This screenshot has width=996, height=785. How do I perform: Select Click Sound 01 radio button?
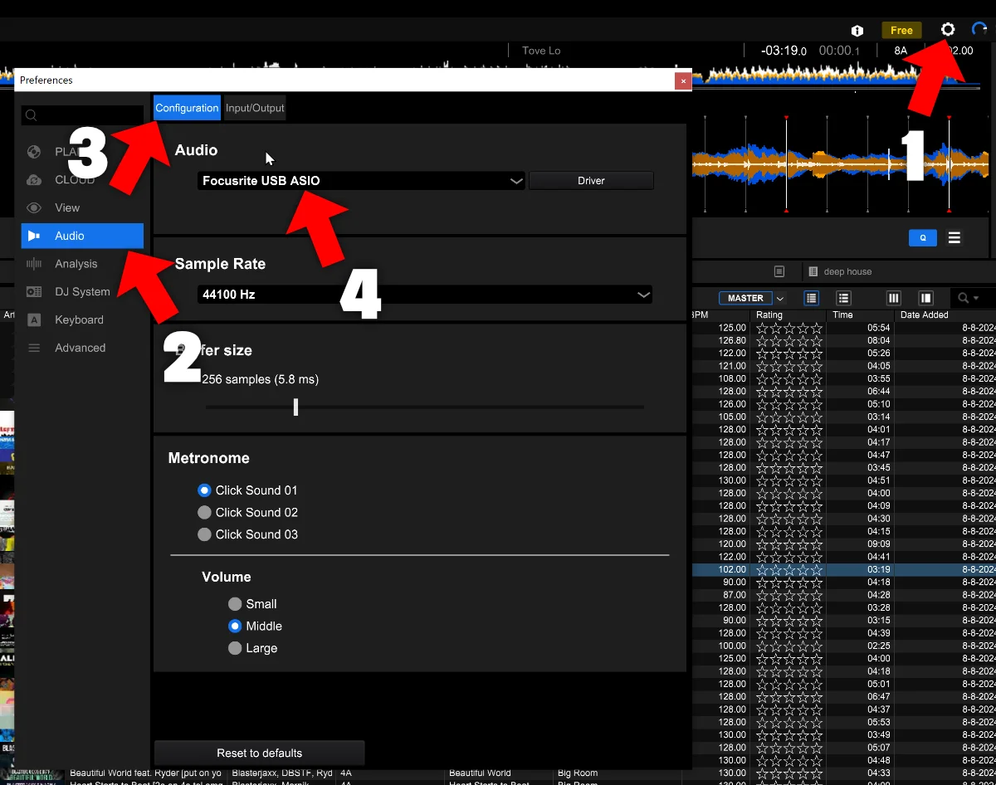(x=204, y=490)
